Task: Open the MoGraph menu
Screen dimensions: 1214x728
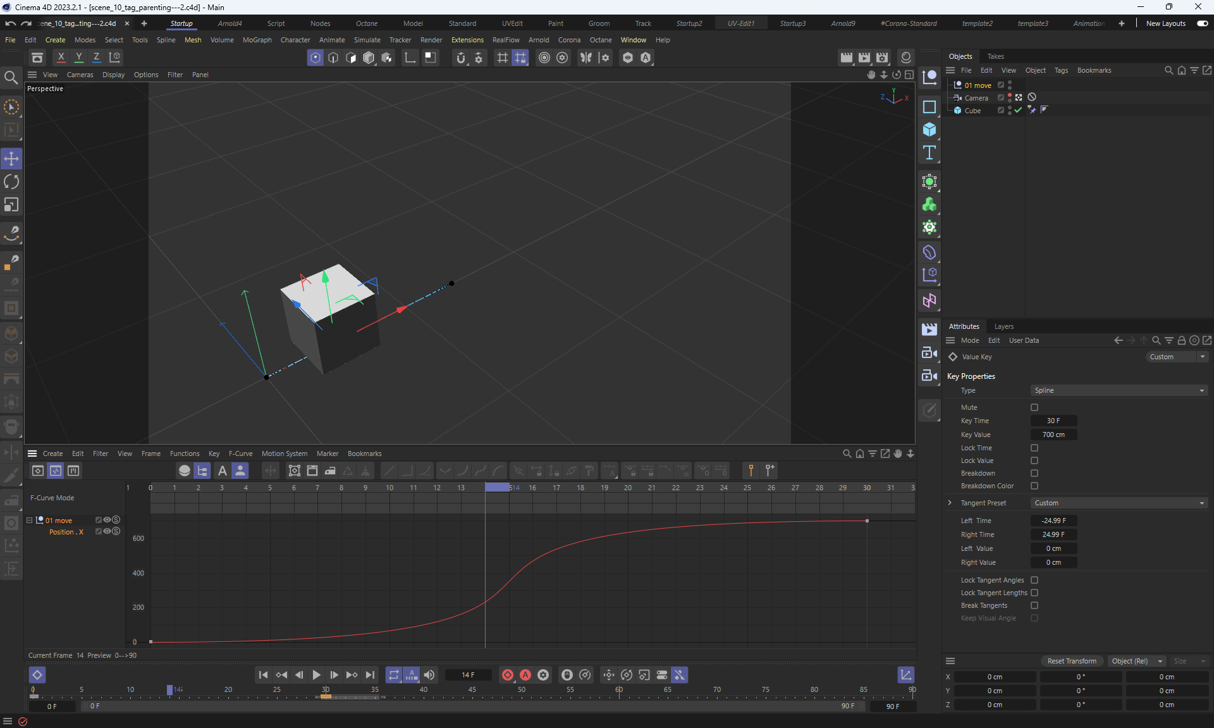Action: pos(257,40)
